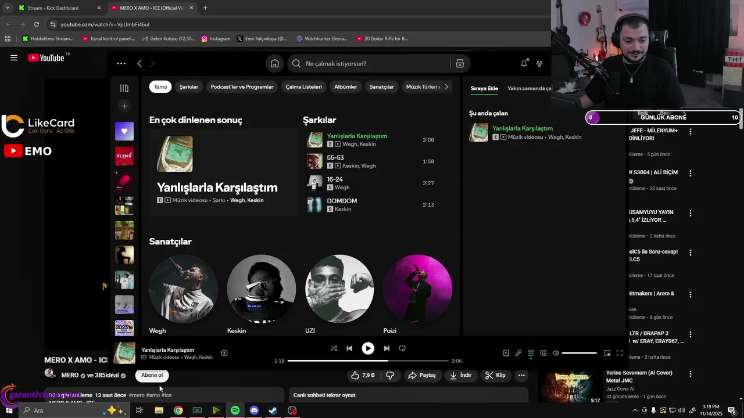Dislike the YouTube video
This screenshot has height=418, width=744.
click(390, 375)
